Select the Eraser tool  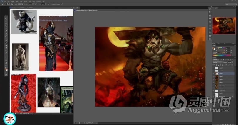pyautogui.click(x=6, y=43)
